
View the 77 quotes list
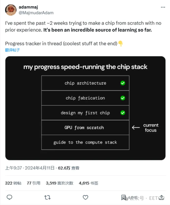point(33,183)
